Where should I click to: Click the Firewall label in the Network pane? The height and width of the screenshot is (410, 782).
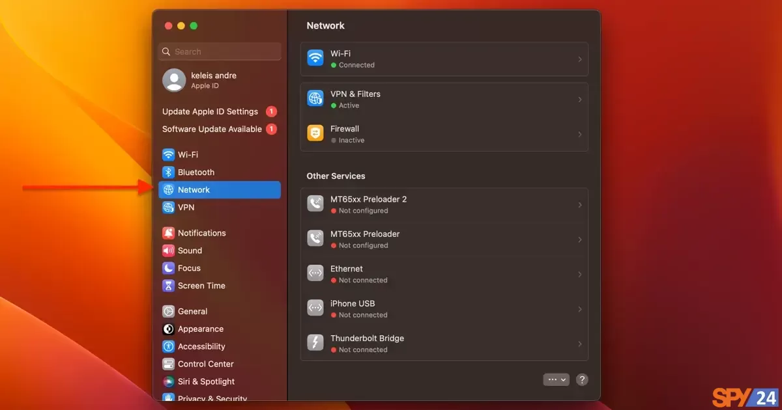(x=345, y=129)
